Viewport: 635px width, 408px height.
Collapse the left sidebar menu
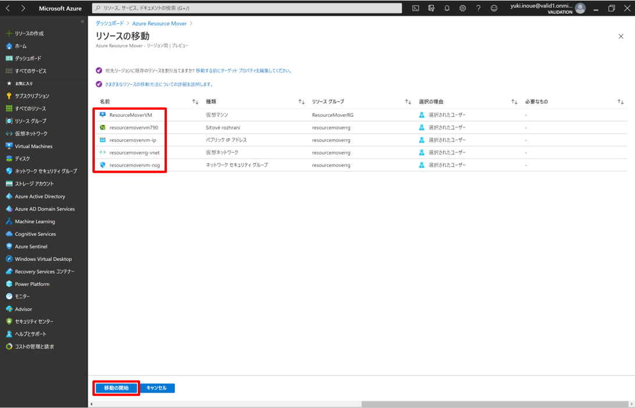pyautogui.click(x=82, y=22)
